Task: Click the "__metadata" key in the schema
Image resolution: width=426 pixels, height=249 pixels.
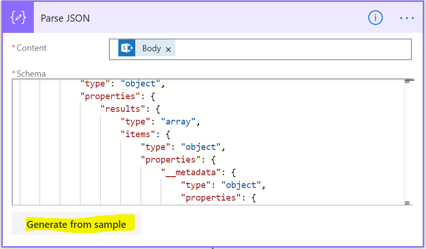Action: [186, 172]
